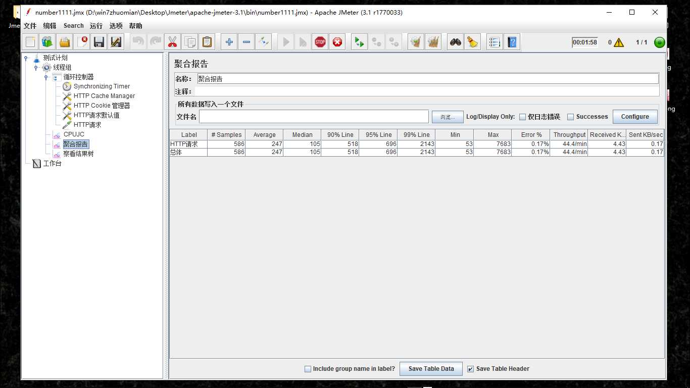Select the 察看结果树 tree node
The image size is (690, 388).
point(78,154)
